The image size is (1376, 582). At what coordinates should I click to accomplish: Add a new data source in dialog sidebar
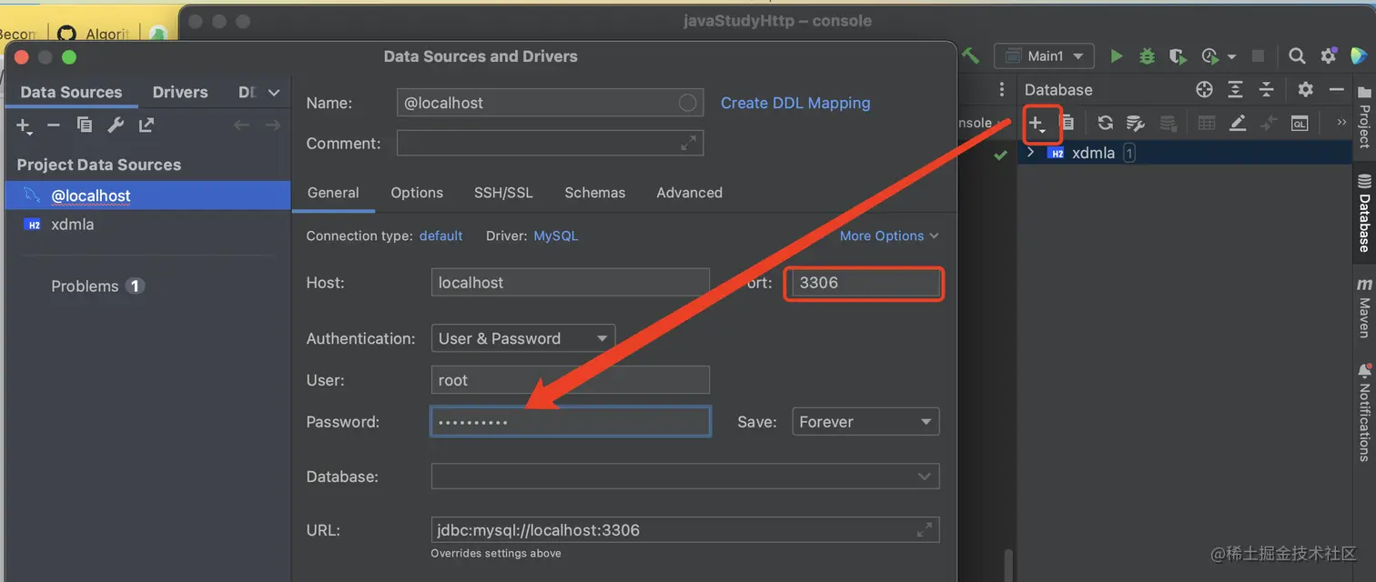coord(25,125)
